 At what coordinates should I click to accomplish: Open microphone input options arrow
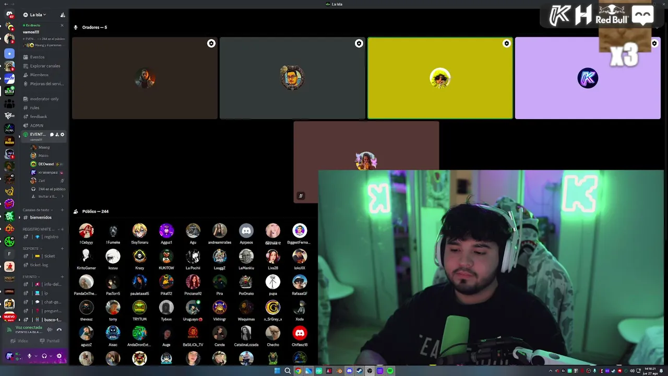(35, 356)
